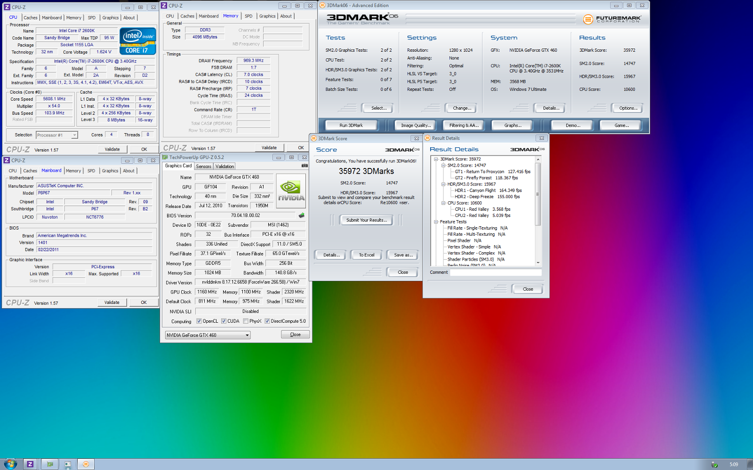The image size is (753, 470).
Task: Click Save as... in the 3DMark Score window
Action: (403, 255)
